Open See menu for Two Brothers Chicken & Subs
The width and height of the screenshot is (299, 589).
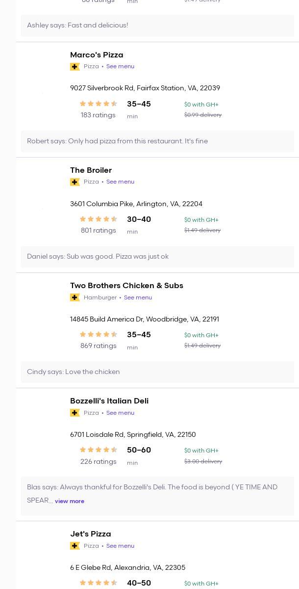(138, 297)
